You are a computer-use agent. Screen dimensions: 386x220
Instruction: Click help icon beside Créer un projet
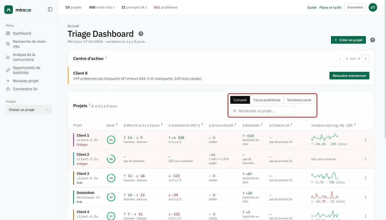(x=373, y=40)
